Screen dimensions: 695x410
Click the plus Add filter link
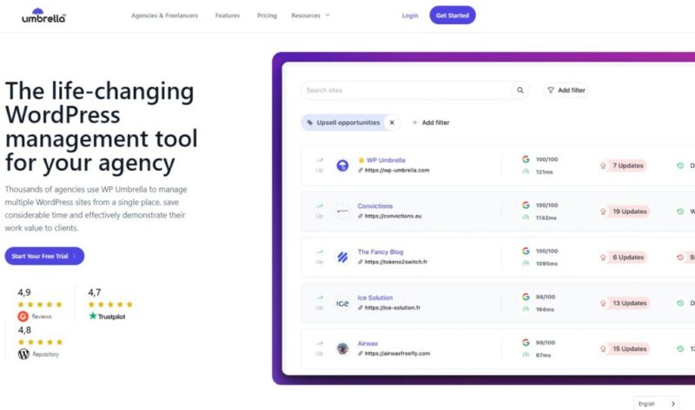431,122
